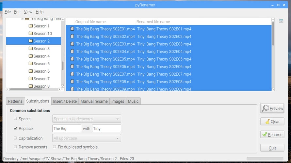Uncheck the Replace checkbox

16,128
